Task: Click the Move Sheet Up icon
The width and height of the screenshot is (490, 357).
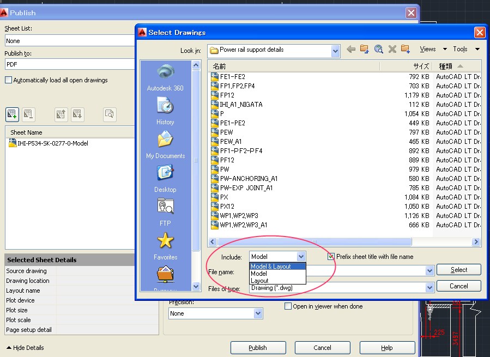Action: pyautogui.click(x=62, y=114)
